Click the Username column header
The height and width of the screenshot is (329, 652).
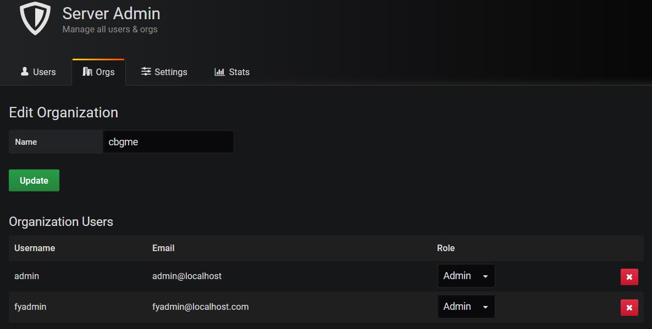35,248
